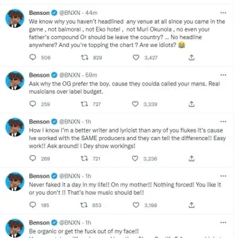This screenshot has width=238, height=238.
Task: Open more options on the 59m tweet
Action: [x=223, y=75]
